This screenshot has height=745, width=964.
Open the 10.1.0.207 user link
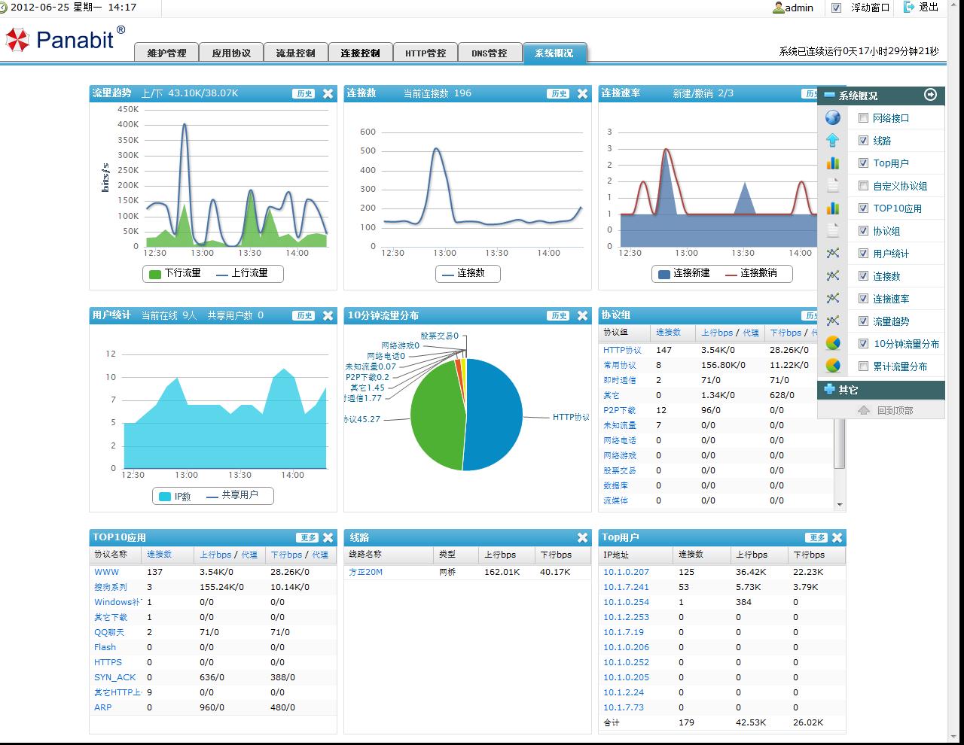point(626,572)
